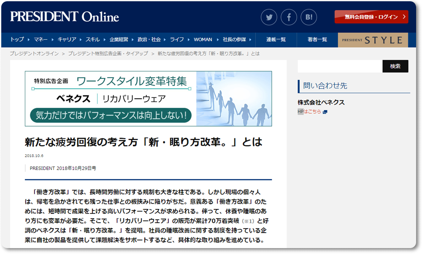Open the 社長の参謀 navigation item

click(x=234, y=40)
